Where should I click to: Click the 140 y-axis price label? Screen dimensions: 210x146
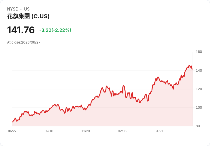[199, 71]
